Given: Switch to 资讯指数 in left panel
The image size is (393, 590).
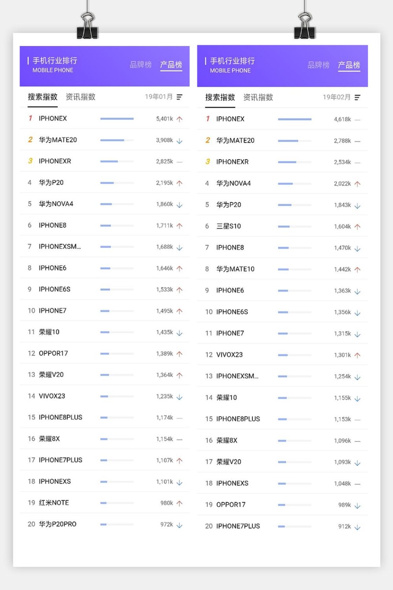Looking at the screenshot, I should [x=81, y=97].
